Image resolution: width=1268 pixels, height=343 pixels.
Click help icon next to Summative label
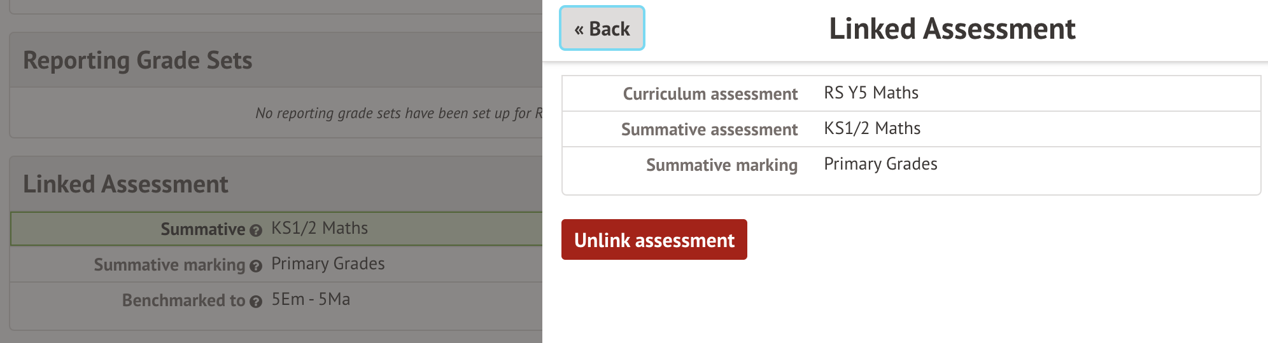pyautogui.click(x=256, y=231)
